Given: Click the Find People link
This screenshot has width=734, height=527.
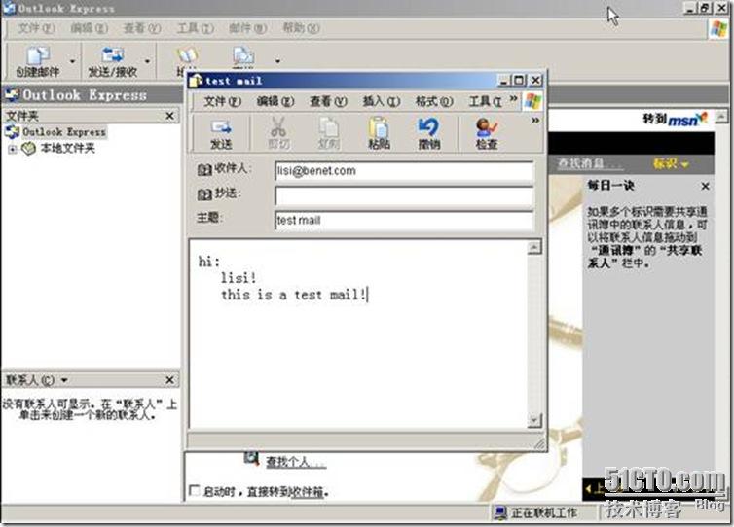Looking at the screenshot, I should point(295,463).
